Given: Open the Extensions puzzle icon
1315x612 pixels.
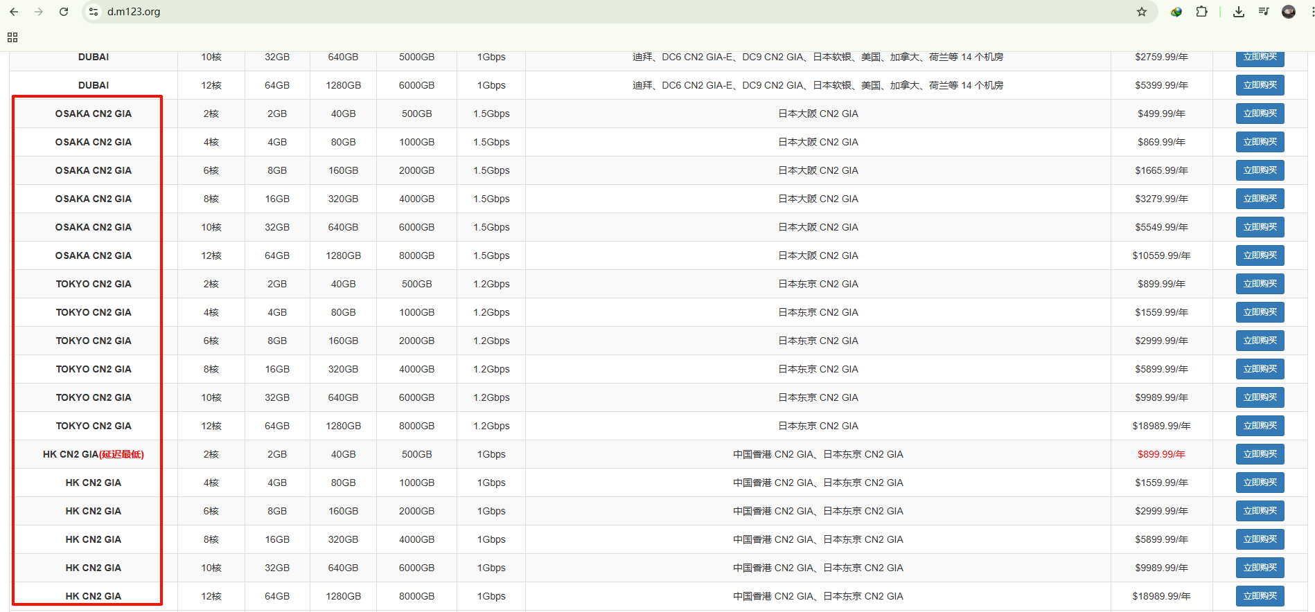Looking at the screenshot, I should (x=1202, y=12).
